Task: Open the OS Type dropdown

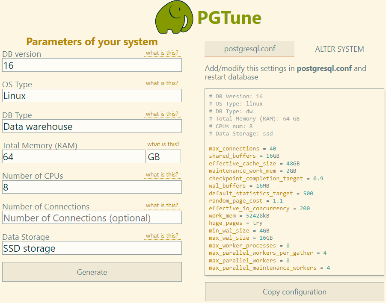Action: coord(92,95)
